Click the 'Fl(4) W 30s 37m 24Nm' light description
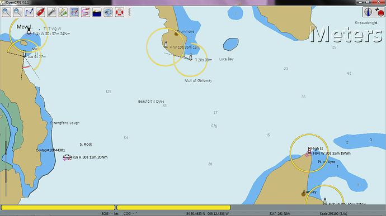This screenshot has height=216, width=386. tap(51, 33)
